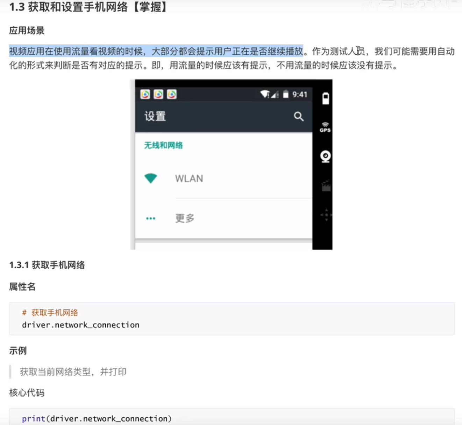Viewport: 462px width, 425px height.
Task: Tap the third notification icon in status bar
Action: click(172, 94)
